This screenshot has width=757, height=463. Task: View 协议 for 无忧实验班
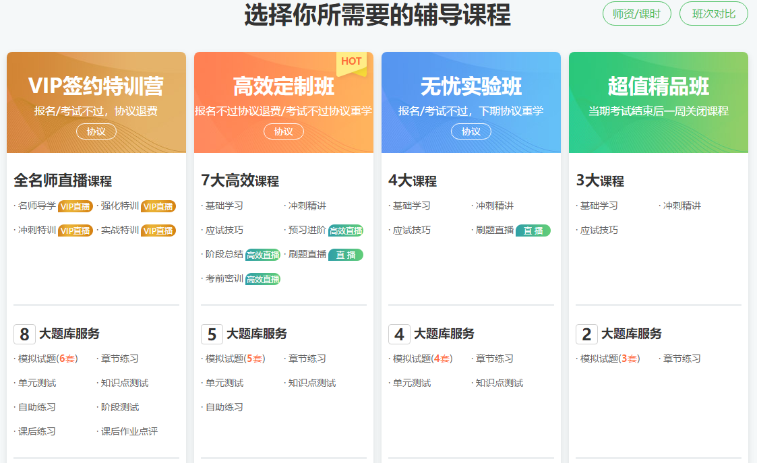[471, 131]
